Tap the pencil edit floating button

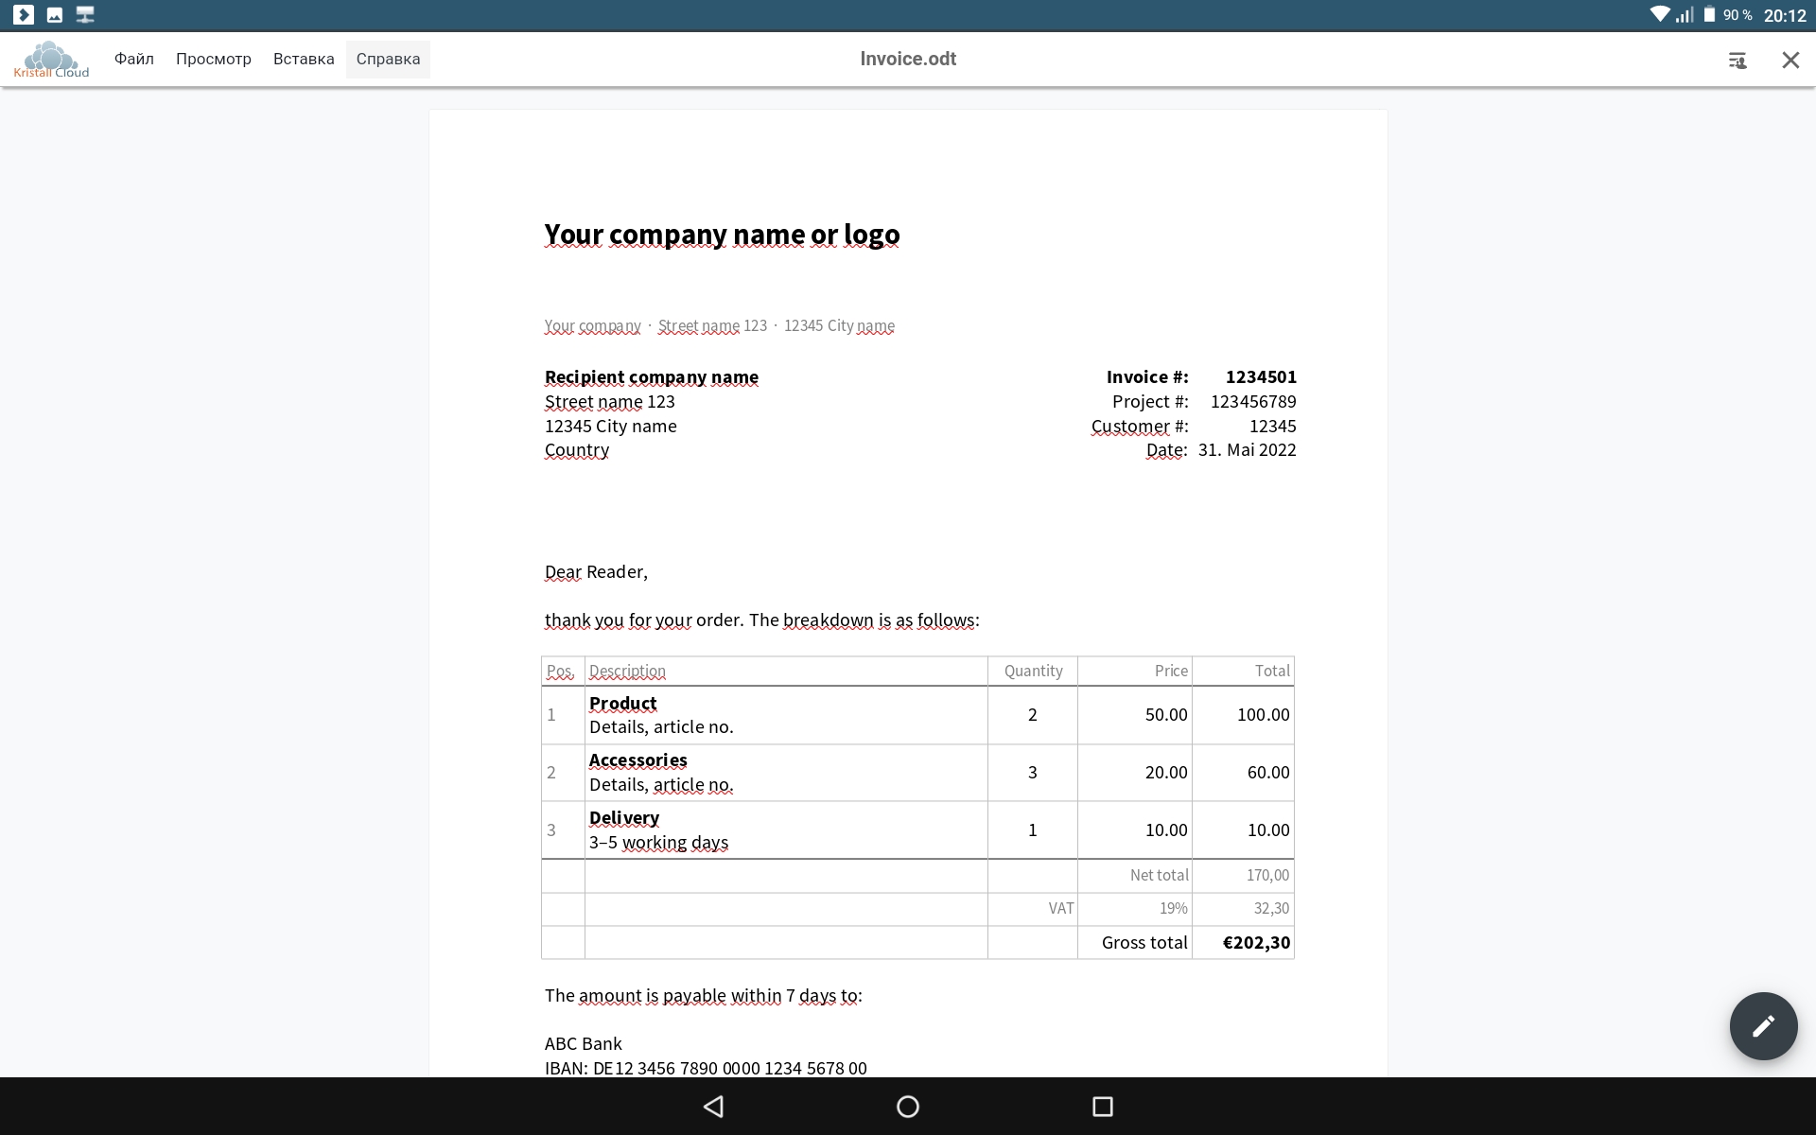tap(1763, 1026)
